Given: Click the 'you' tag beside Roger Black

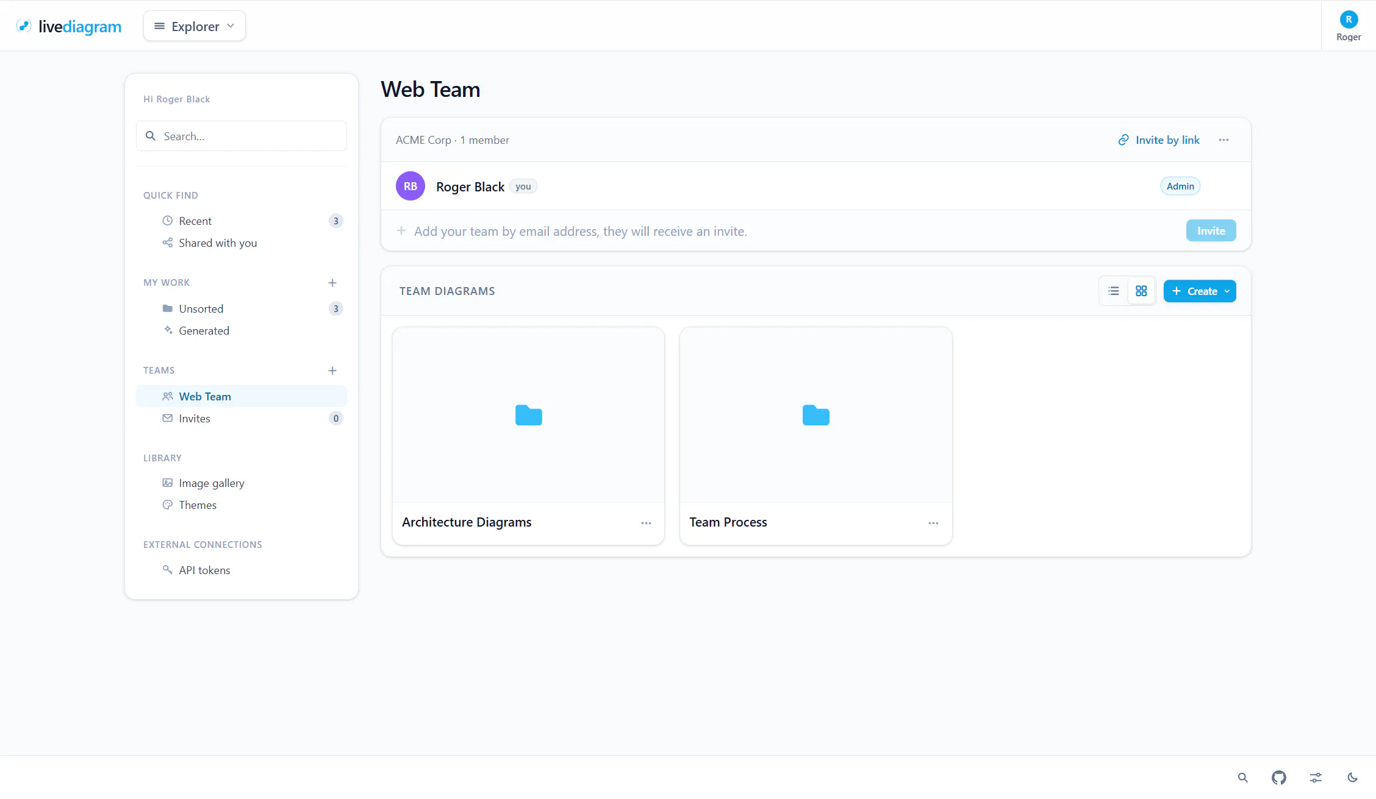Looking at the screenshot, I should point(523,186).
